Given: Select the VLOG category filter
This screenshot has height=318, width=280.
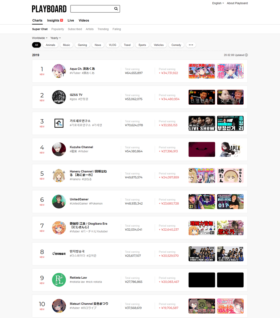Looking at the screenshot, I should point(112,45).
